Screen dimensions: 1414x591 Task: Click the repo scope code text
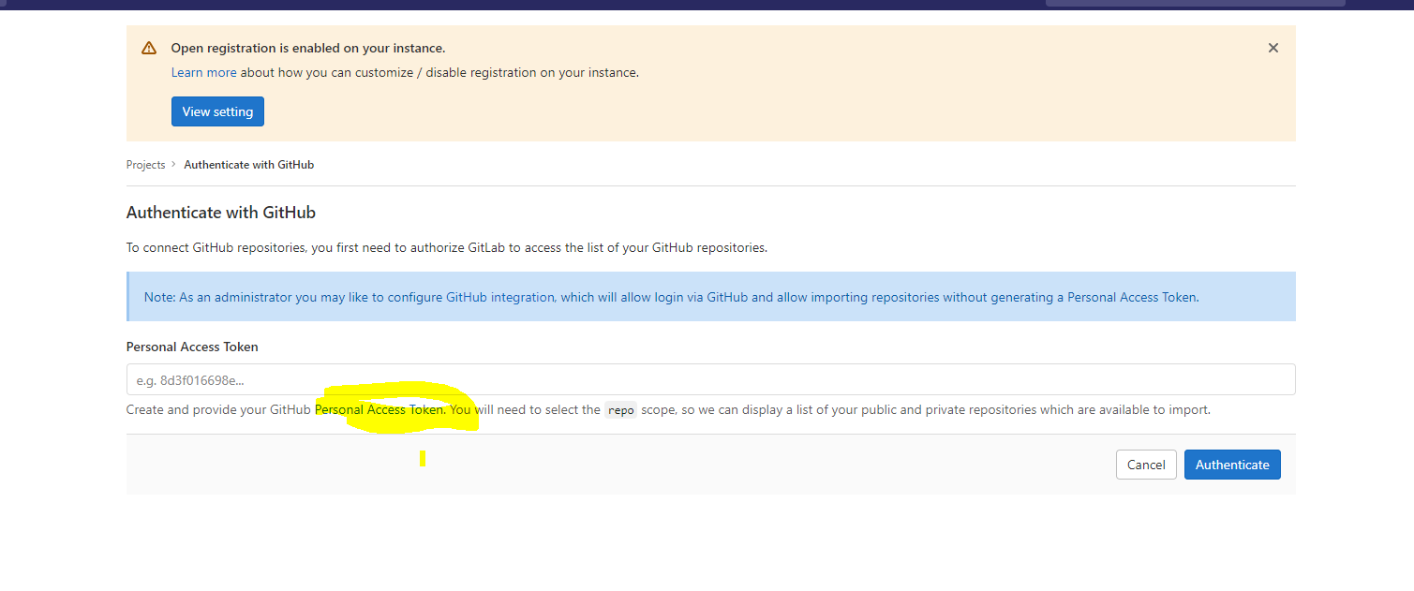tap(620, 410)
